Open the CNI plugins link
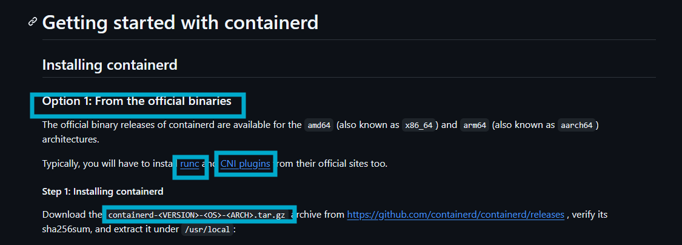This screenshot has width=682, height=245. 246,164
